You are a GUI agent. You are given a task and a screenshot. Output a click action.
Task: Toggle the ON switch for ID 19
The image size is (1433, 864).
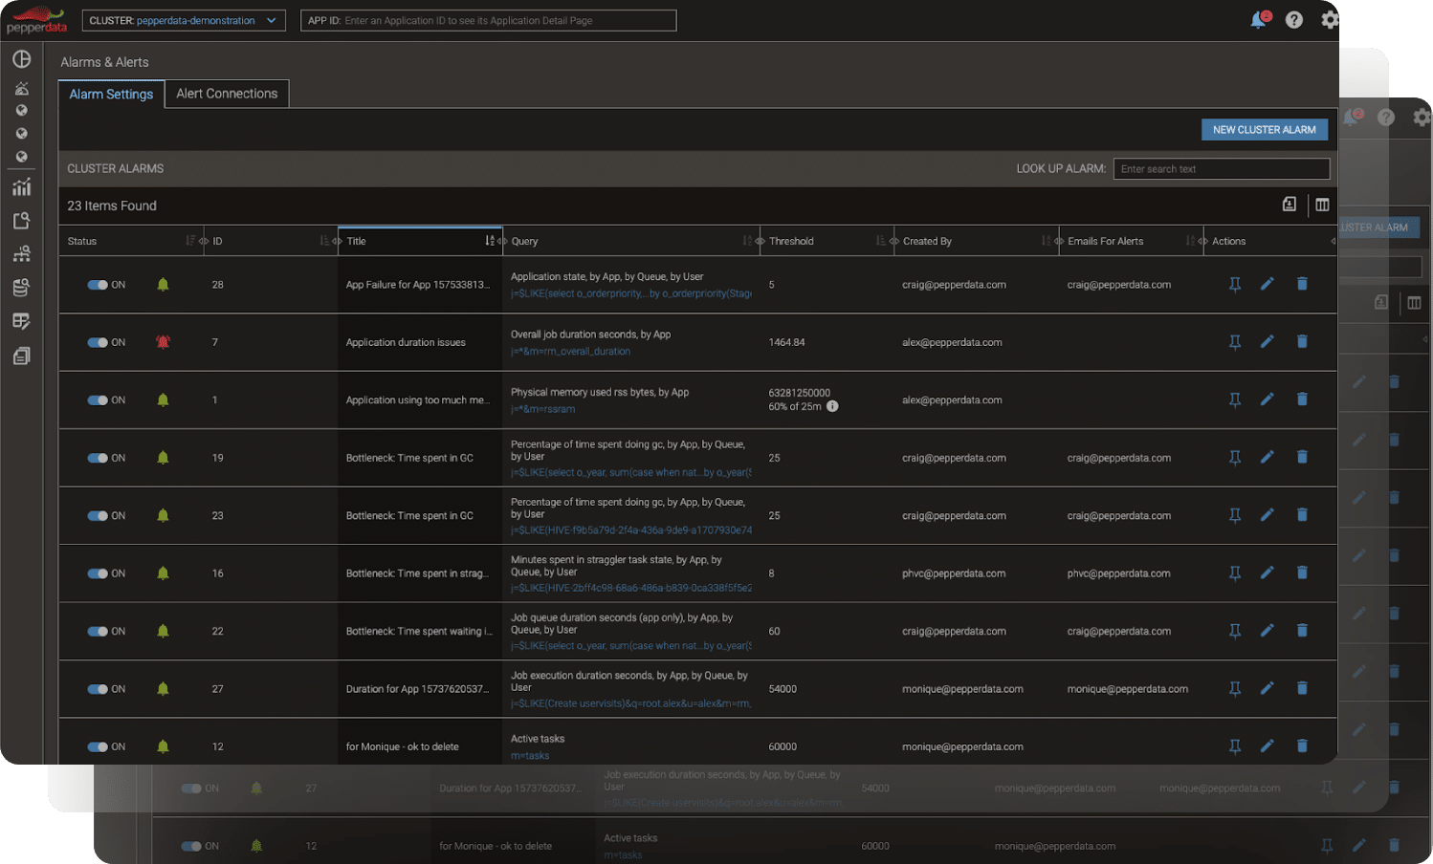[x=98, y=458]
